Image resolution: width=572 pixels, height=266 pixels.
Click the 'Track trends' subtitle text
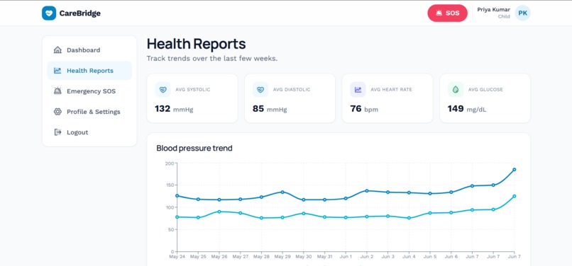point(212,59)
